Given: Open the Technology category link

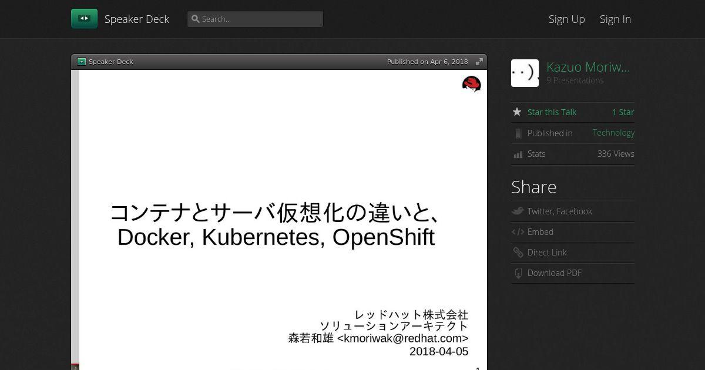Looking at the screenshot, I should 613,133.
